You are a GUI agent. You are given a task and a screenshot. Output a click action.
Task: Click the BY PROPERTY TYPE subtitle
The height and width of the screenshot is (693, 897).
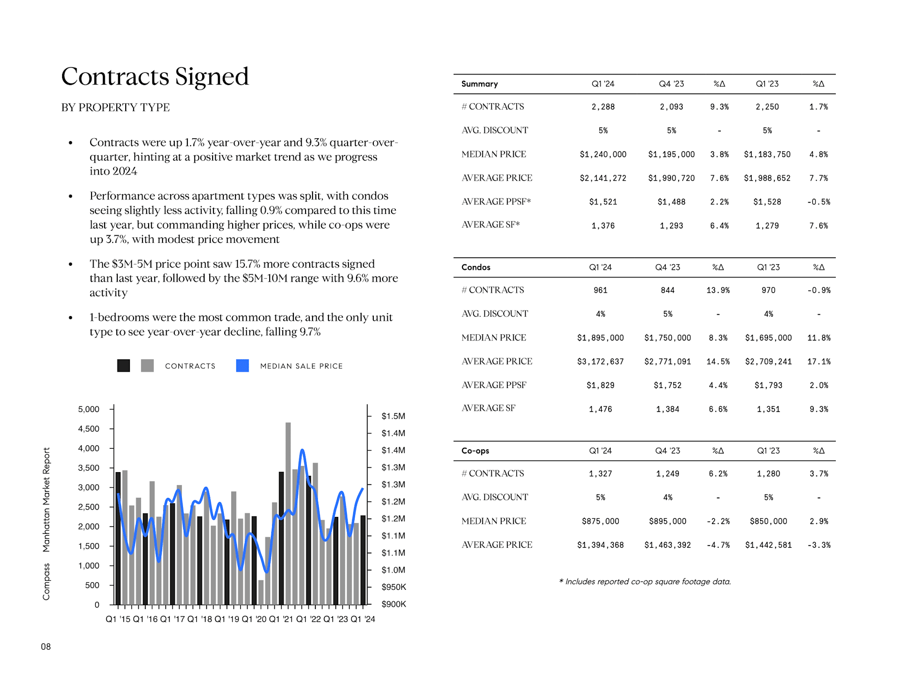coord(115,107)
